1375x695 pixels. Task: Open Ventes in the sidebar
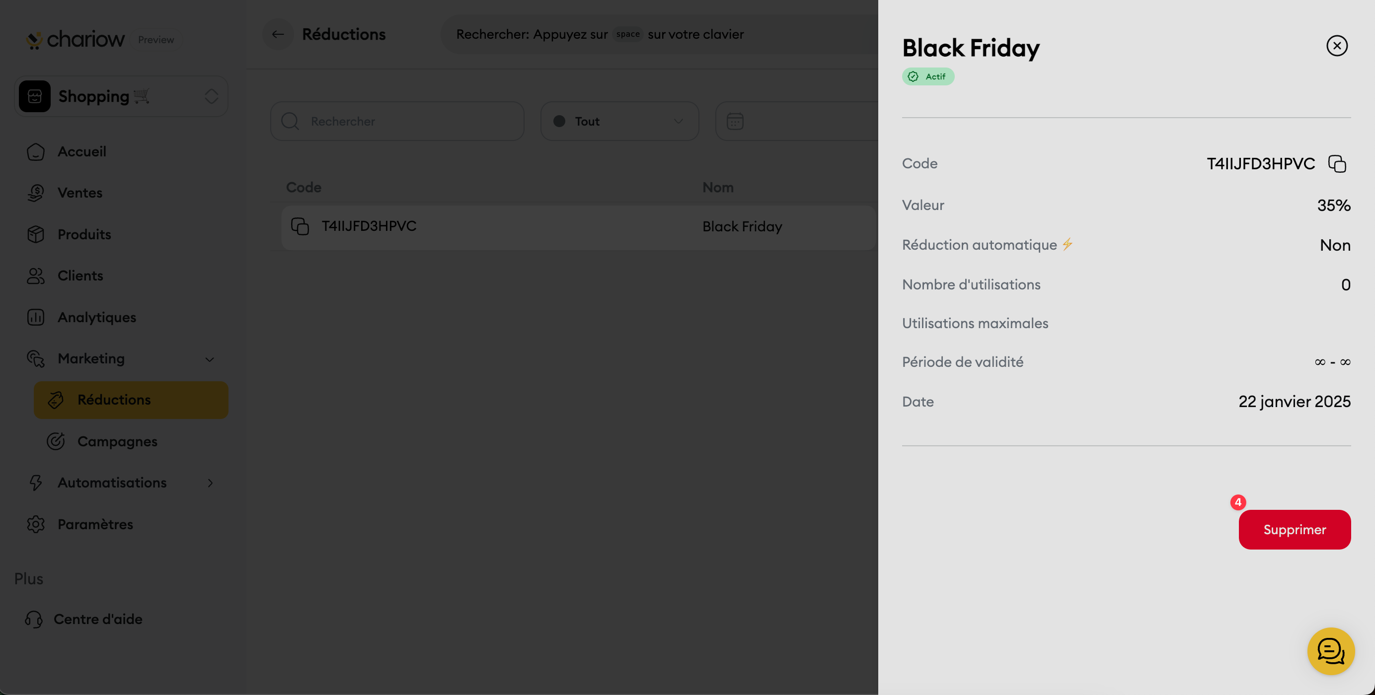[80, 193]
